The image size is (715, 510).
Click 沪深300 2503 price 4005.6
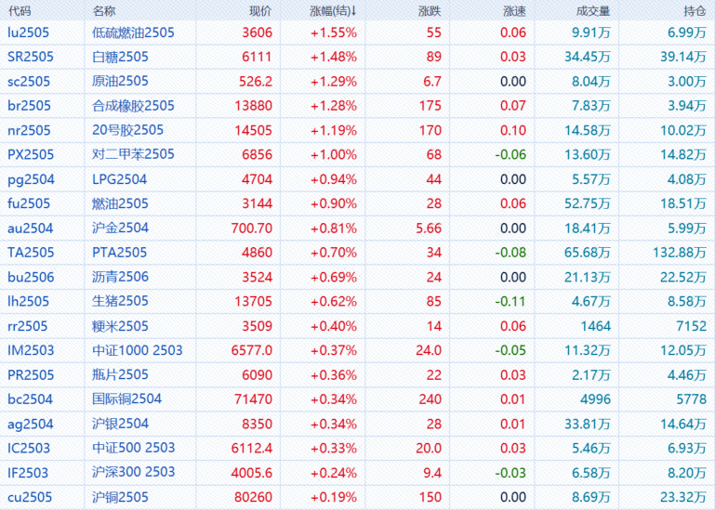click(253, 472)
